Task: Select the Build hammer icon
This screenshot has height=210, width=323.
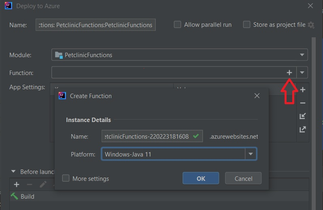Action: pos(15,196)
